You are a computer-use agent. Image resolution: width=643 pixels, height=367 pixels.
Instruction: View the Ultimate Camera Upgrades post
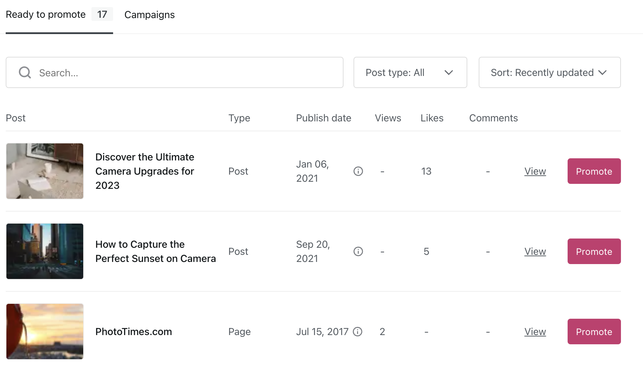(x=535, y=171)
